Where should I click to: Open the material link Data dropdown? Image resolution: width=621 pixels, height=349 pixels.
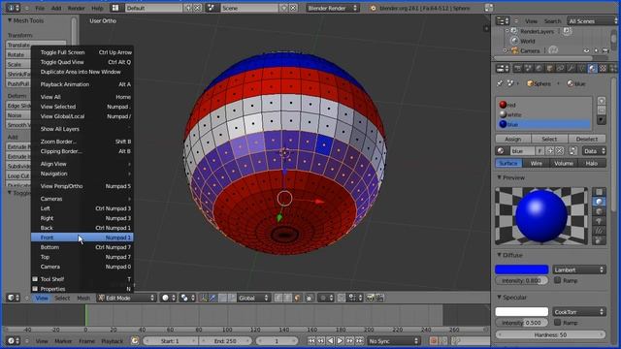594,151
